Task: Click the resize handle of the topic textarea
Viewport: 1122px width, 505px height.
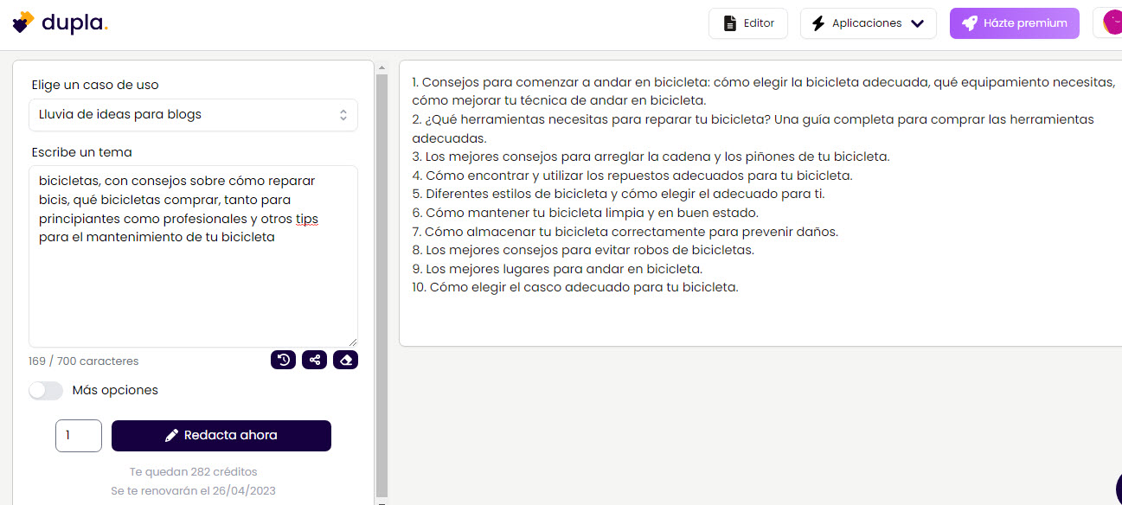Action: coord(352,342)
